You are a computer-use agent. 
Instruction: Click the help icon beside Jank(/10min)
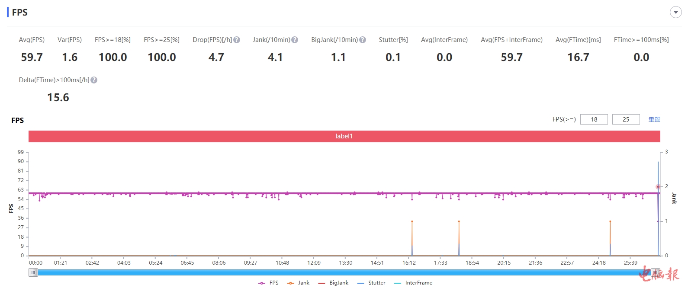click(295, 40)
